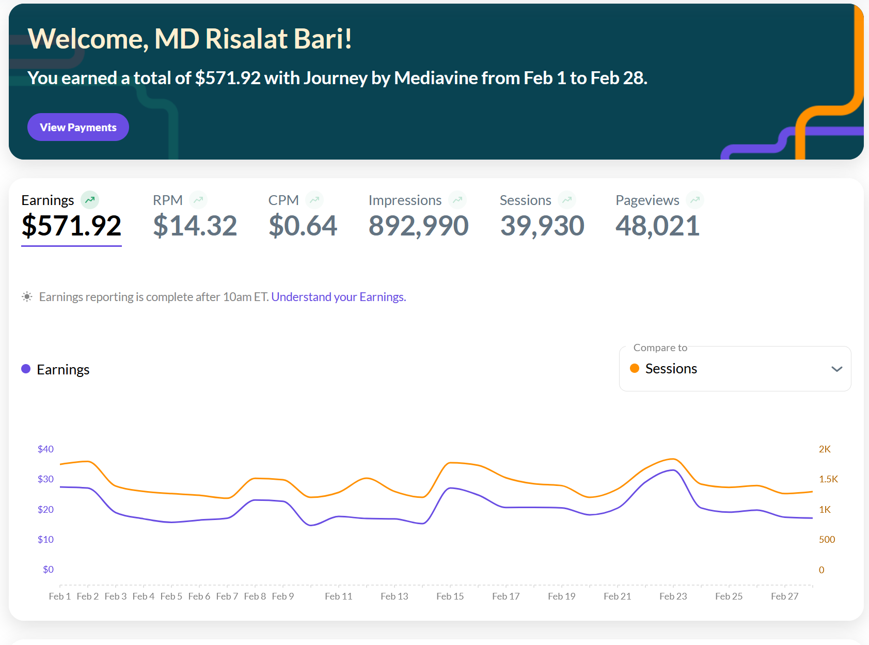Click the CPM trend arrow icon
Screen dimensions: 869x645
[314, 200]
